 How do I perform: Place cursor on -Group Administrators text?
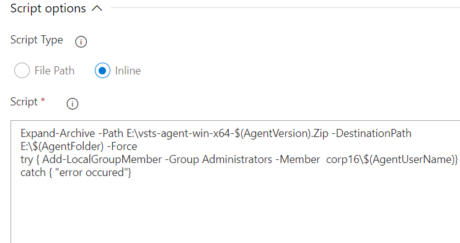tap(219, 159)
